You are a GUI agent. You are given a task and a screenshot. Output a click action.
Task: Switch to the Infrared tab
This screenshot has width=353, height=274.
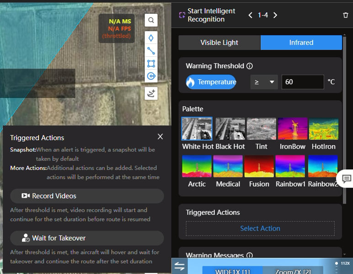tap(301, 43)
